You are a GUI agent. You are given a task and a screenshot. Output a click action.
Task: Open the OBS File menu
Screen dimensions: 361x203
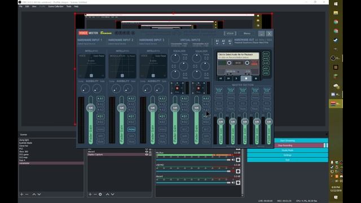click(21, 6)
